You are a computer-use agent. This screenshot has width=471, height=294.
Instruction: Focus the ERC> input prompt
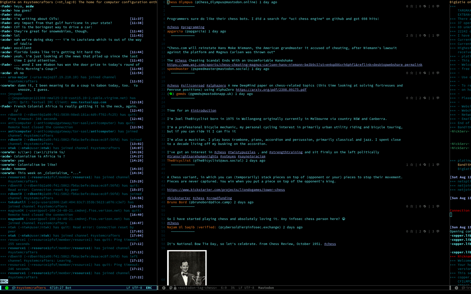[x=4, y=281]
